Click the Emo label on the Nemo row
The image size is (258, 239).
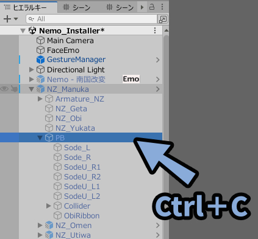[131, 79]
